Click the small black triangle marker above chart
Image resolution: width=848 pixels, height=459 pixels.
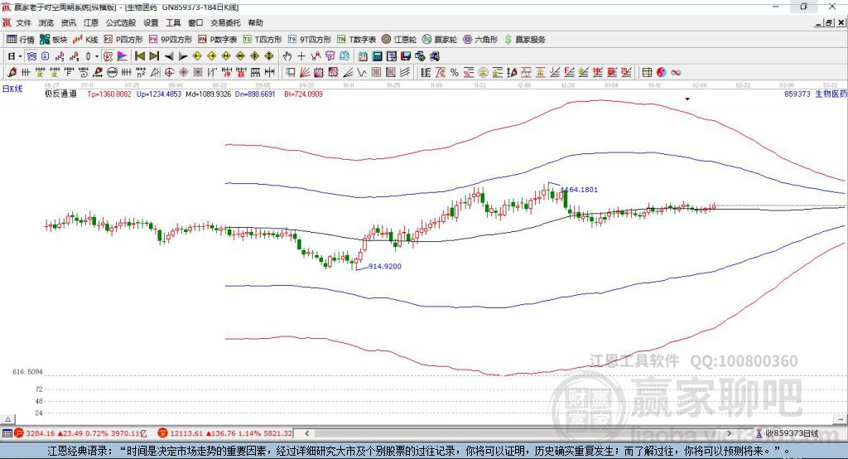click(x=687, y=99)
